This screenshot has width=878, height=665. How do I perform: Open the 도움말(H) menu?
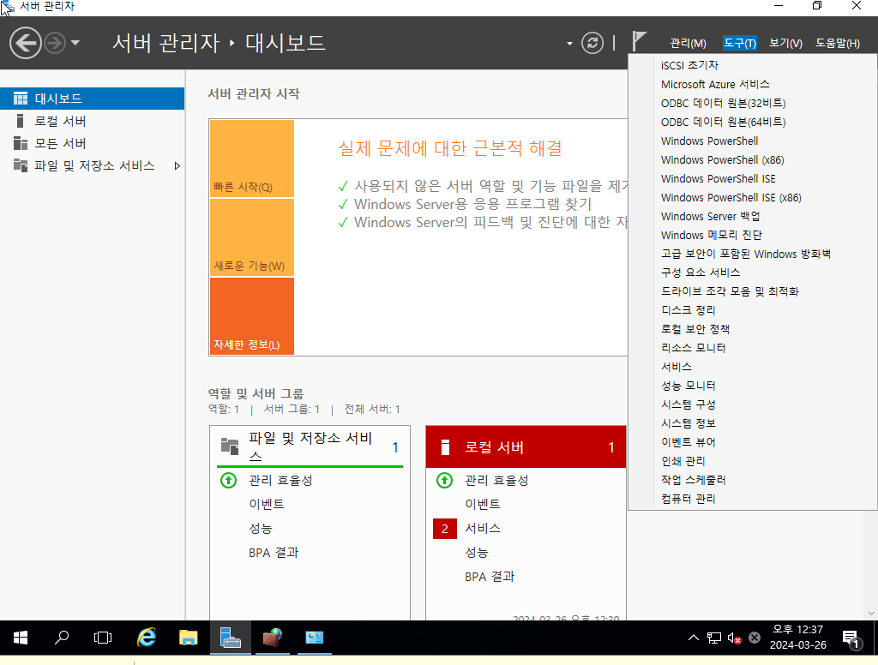coord(837,43)
